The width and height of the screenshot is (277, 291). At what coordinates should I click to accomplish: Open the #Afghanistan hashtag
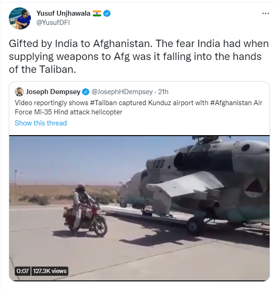coord(231,103)
